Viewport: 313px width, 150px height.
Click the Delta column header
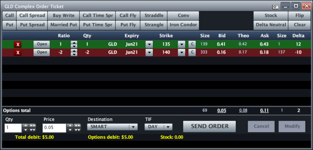[298, 36]
